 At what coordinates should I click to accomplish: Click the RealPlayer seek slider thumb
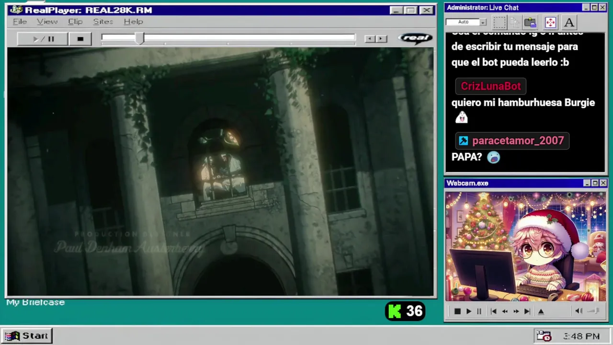(139, 39)
